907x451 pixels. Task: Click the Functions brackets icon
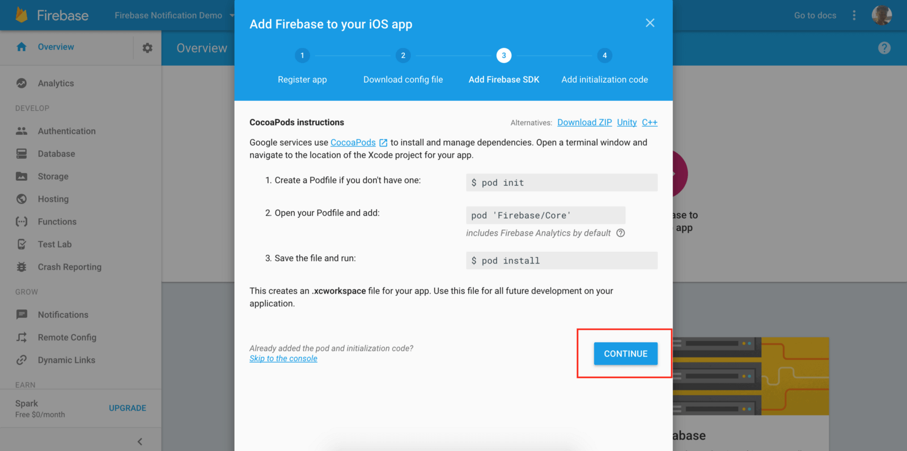pos(22,222)
